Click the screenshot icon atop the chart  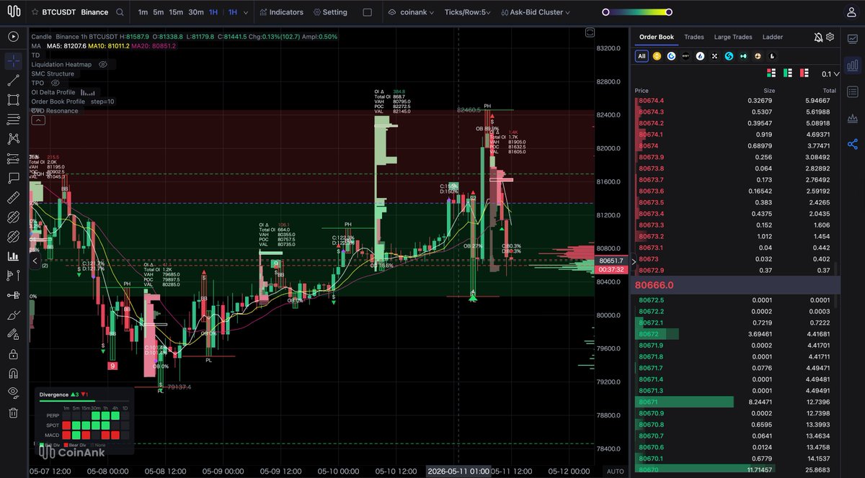590,32
